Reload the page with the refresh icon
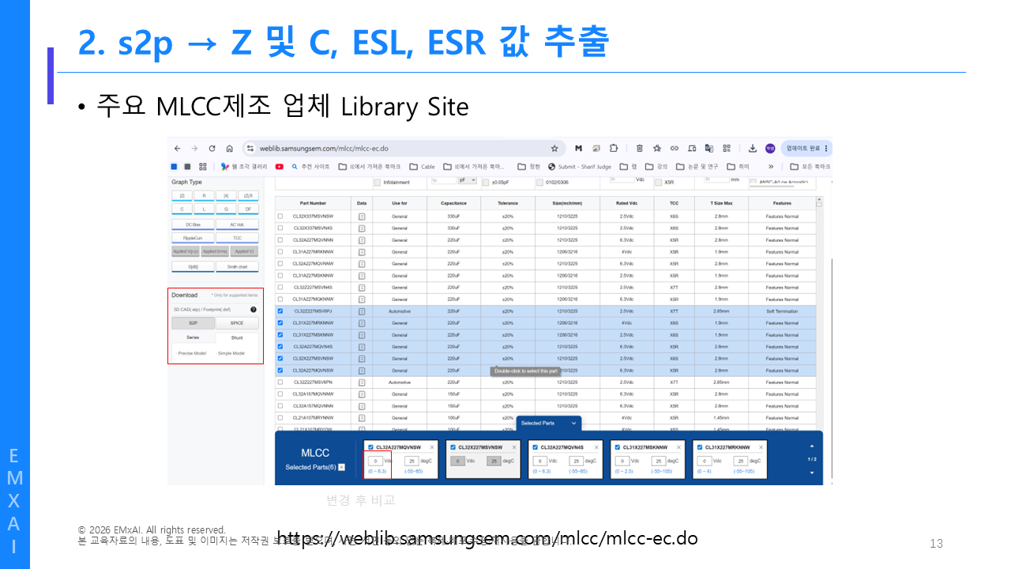The height and width of the screenshot is (569, 1011). point(212,149)
